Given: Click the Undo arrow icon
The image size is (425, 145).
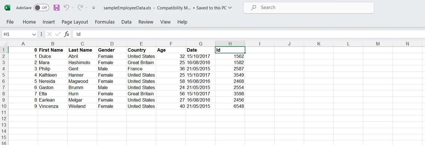Looking at the screenshot, I should (66, 8).
